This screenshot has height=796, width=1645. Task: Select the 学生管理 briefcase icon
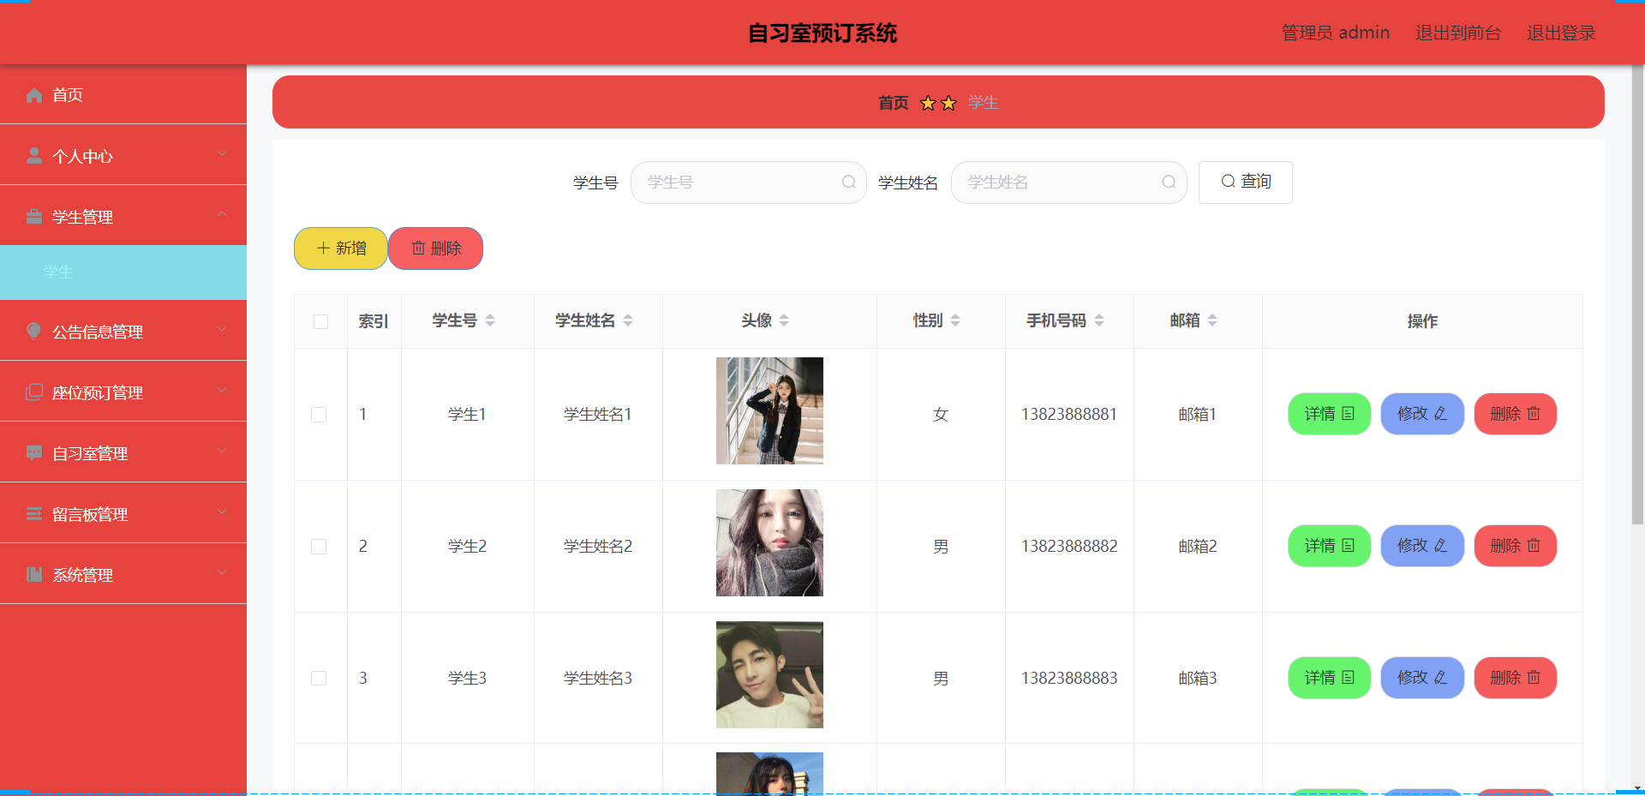33,216
